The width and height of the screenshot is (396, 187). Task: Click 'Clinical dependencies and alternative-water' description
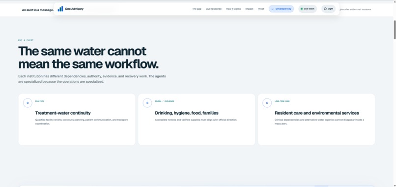(319, 122)
